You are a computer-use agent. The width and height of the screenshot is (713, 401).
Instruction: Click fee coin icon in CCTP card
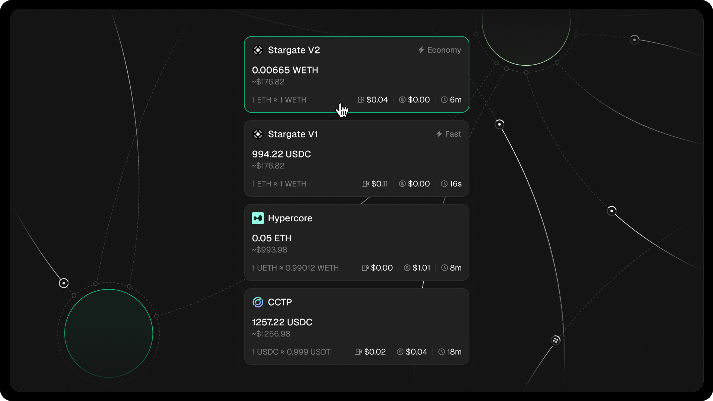click(x=400, y=352)
